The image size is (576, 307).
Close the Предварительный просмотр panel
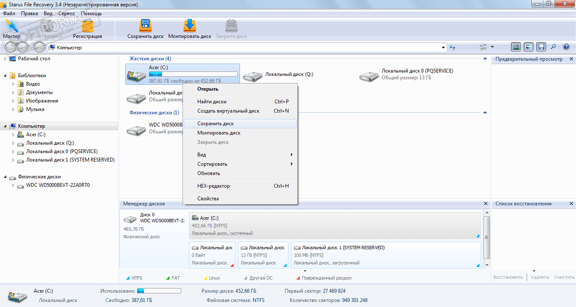coord(571,59)
